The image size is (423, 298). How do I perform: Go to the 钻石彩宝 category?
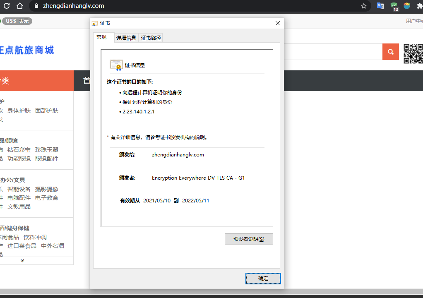tap(19, 150)
